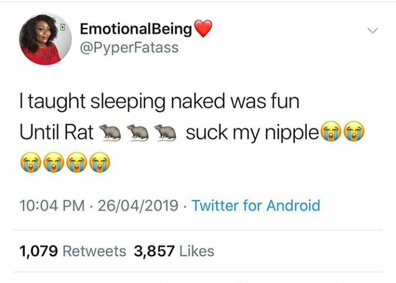Click the red heart emoji beside EmotionalBeing
396x283 pixels.
point(203,29)
